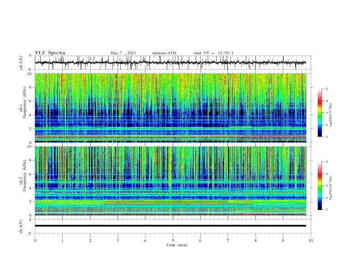Click time axis tick label '0'
Image resolution: width=350 pixels, height=270 pixels.
[x=35, y=240]
